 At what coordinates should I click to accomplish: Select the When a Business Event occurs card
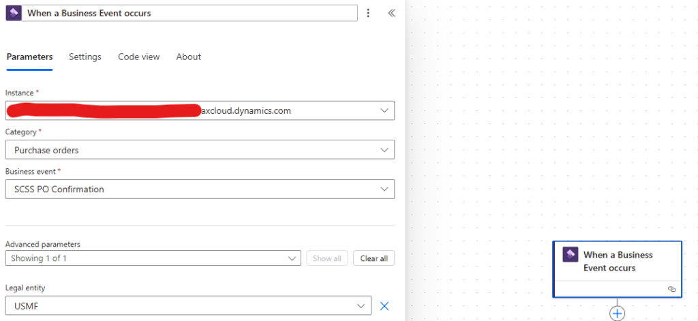[617, 269]
